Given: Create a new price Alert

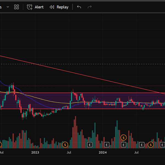Looking at the screenshot, I should click(x=35, y=7).
